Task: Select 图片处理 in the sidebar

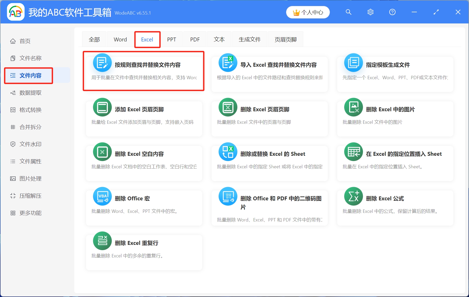Action: pyautogui.click(x=30, y=178)
